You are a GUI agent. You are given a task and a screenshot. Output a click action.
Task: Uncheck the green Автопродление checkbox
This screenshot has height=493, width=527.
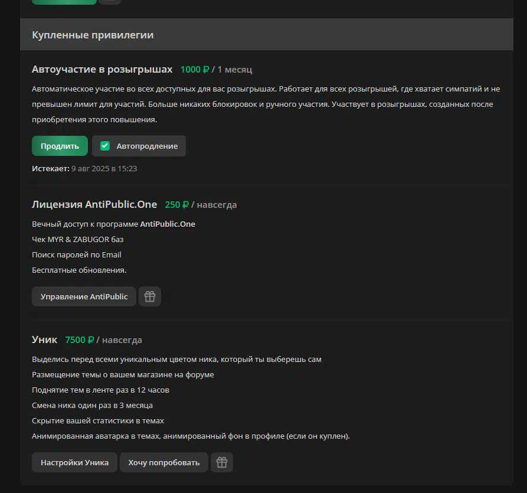(x=105, y=146)
